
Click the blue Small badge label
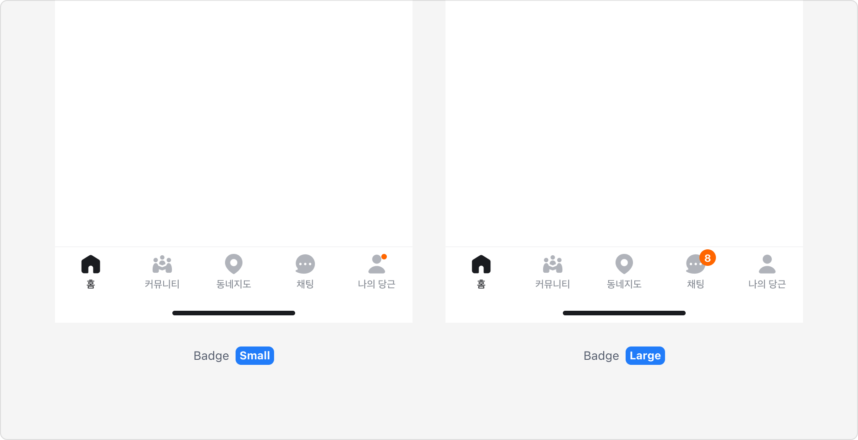pos(255,356)
